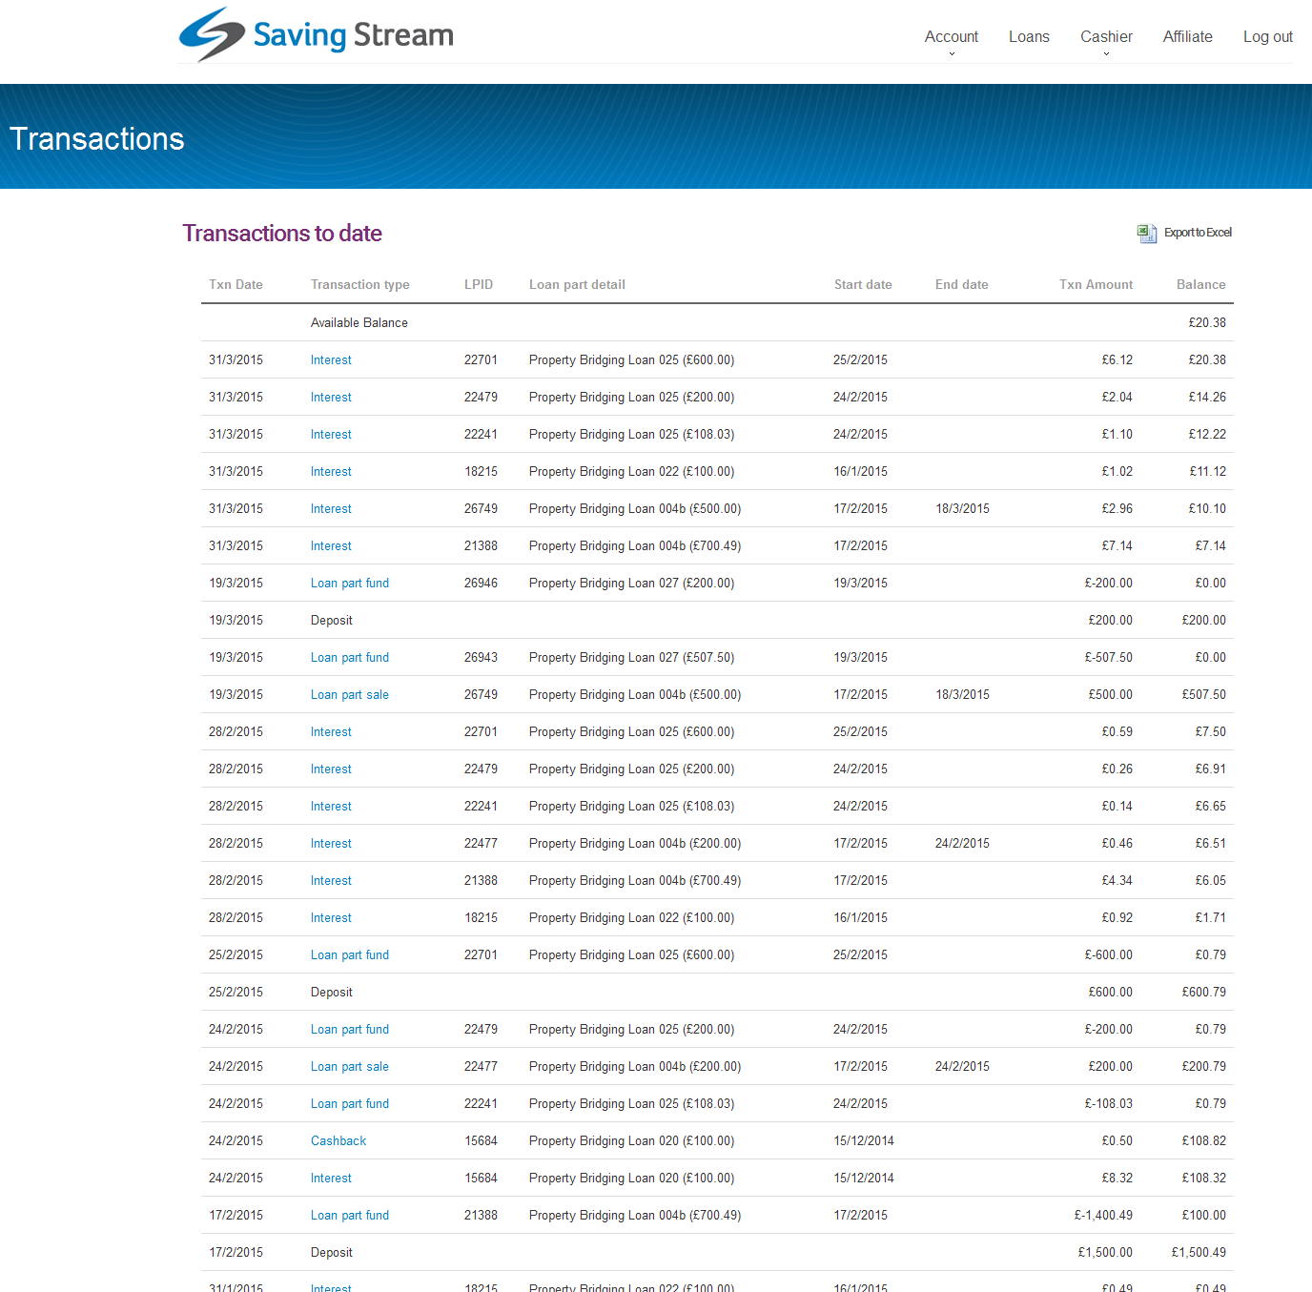Click the Txn Date column header
This screenshot has height=1292, width=1312.
[x=236, y=284]
